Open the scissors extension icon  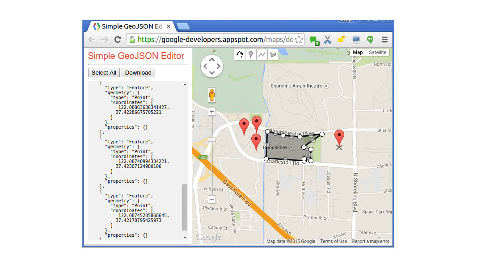click(327, 40)
